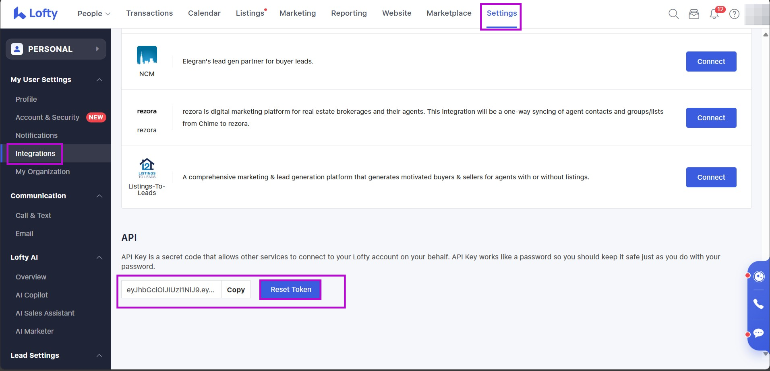770x371 pixels.
Task: Collapse the Lofty AI section
Action: 99,257
